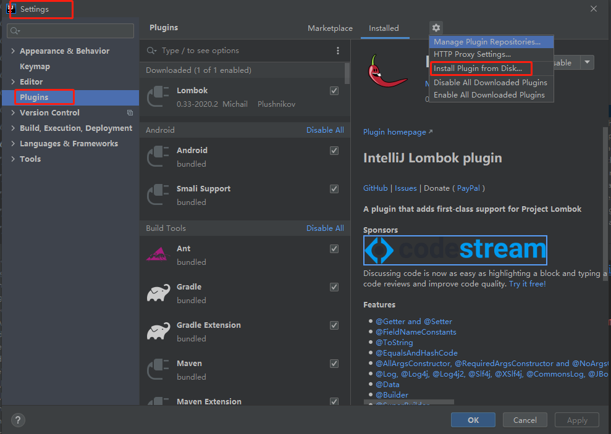The image size is (611, 434).
Task: Click the CodeStream sponsor banner
Action: coord(455,250)
